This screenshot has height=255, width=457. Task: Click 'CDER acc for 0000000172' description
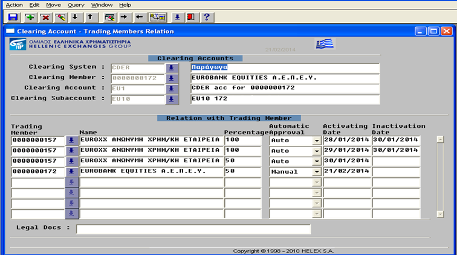point(285,89)
